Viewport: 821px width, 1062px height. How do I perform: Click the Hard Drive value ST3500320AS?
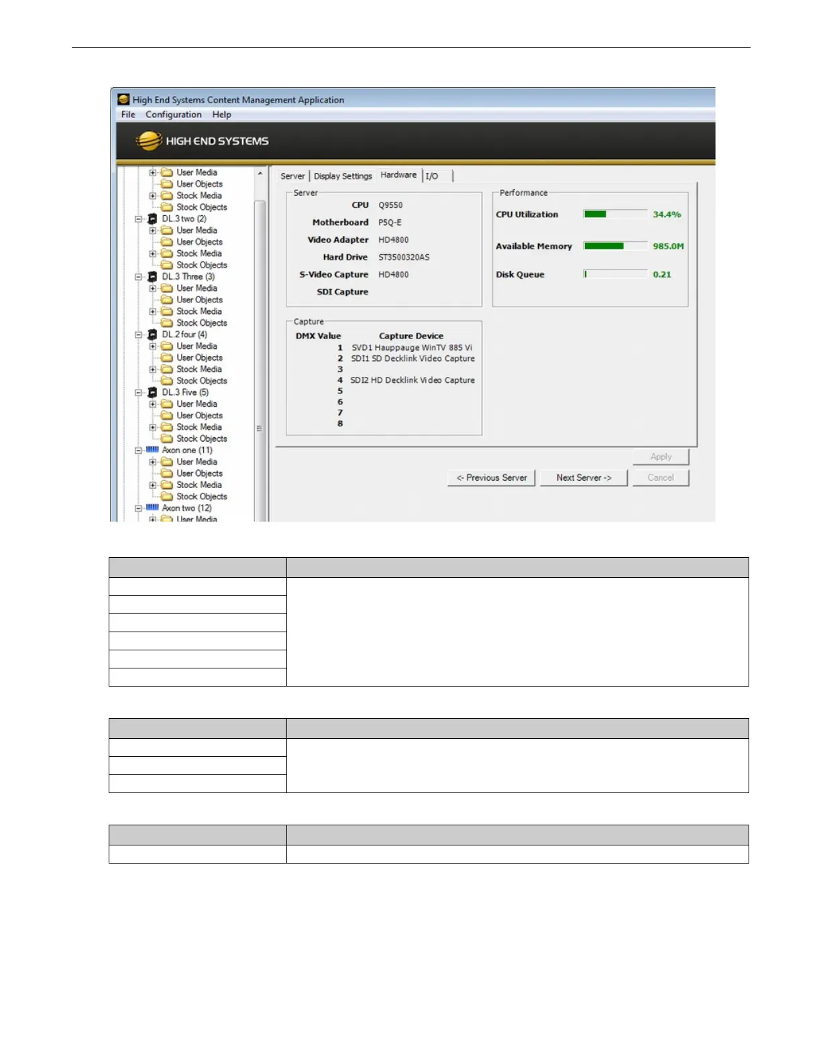coord(404,257)
